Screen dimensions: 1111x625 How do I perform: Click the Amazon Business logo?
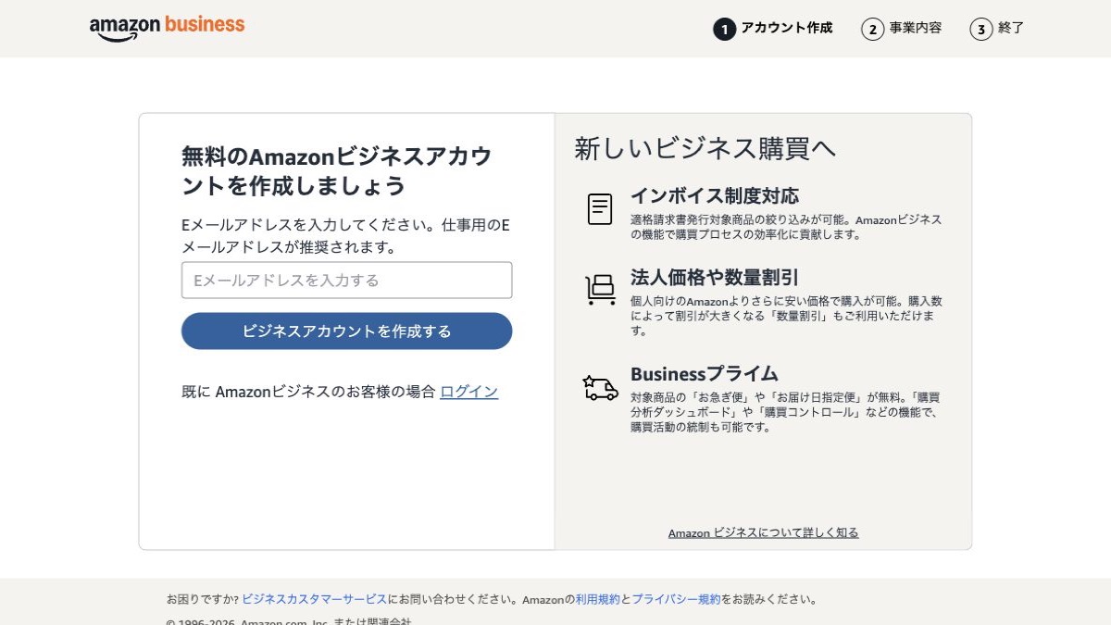[168, 27]
